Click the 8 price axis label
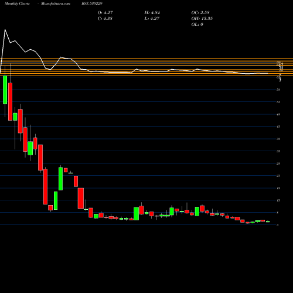Viewport: 293px width, 293px height. (x=278, y=213)
